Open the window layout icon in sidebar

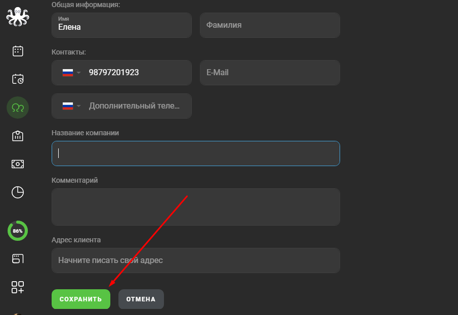[x=18, y=259]
